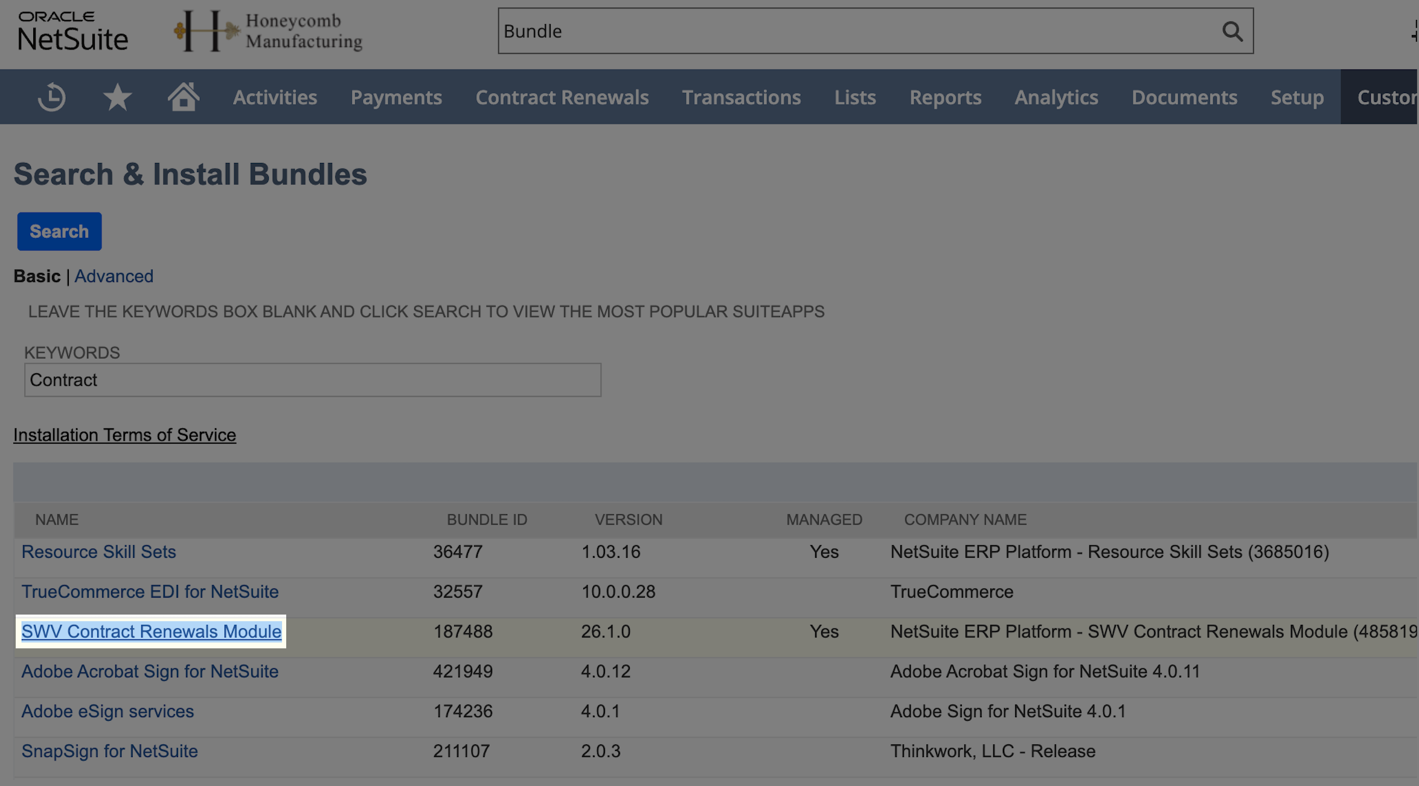Open the Transactions menu
The width and height of the screenshot is (1419, 786).
(x=742, y=97)
